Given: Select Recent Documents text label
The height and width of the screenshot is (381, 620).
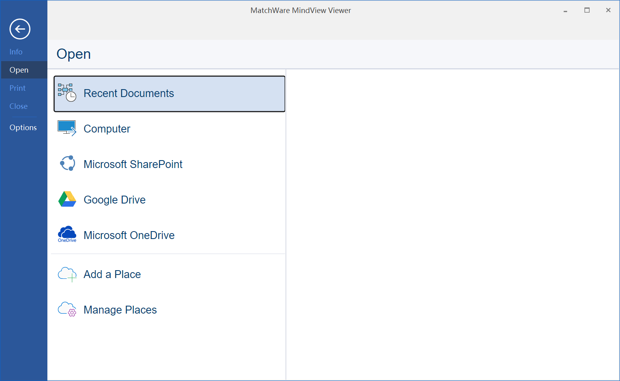Looking at the screenshot, I should click(x=129, y=93).
